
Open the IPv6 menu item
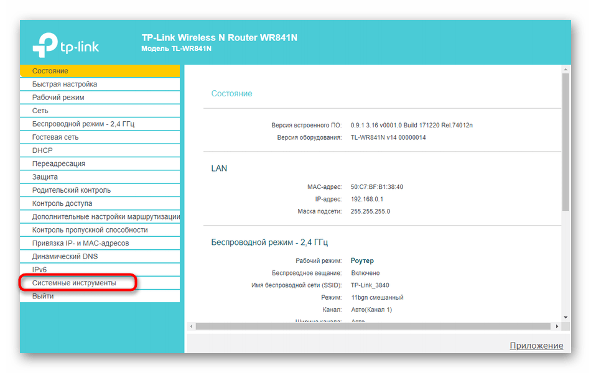40,270
